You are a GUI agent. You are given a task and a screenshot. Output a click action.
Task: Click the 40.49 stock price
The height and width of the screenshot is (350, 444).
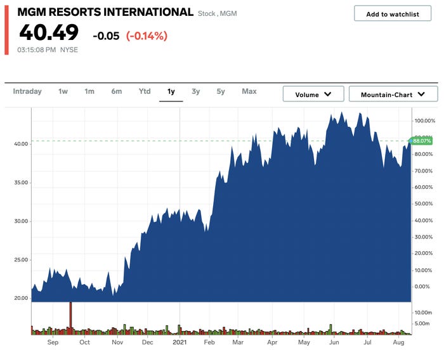49,32
